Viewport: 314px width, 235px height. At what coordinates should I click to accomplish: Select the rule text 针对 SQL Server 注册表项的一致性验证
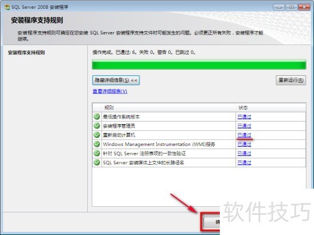point(144,154)
